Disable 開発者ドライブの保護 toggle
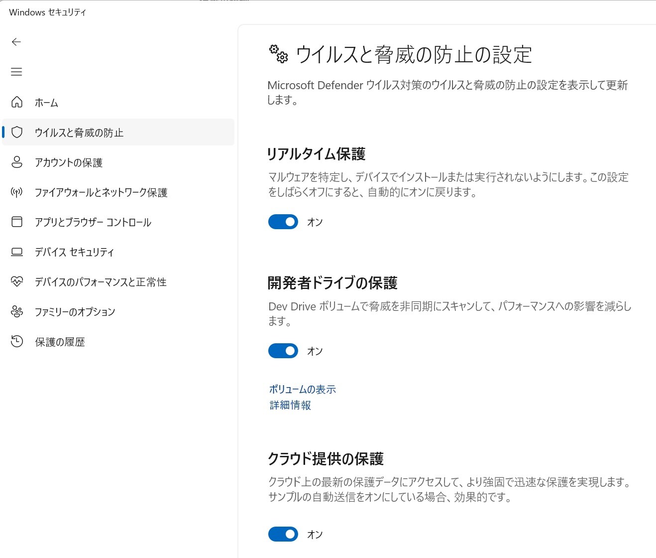The image size is (656, 558). 283,351
